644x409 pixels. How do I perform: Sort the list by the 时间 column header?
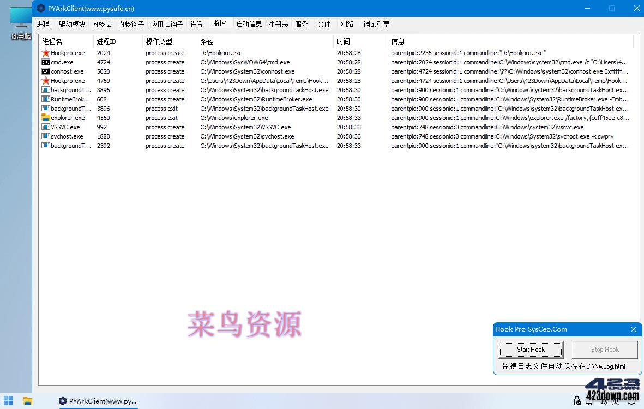point(342,41)
